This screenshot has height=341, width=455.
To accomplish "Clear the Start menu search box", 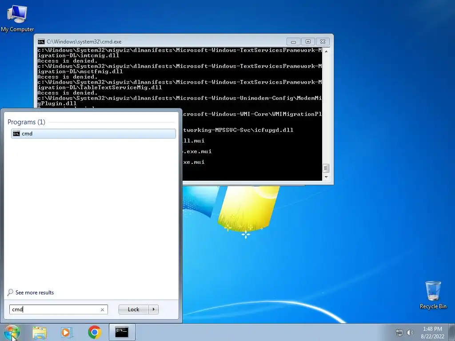I will (x=103, y=309).
